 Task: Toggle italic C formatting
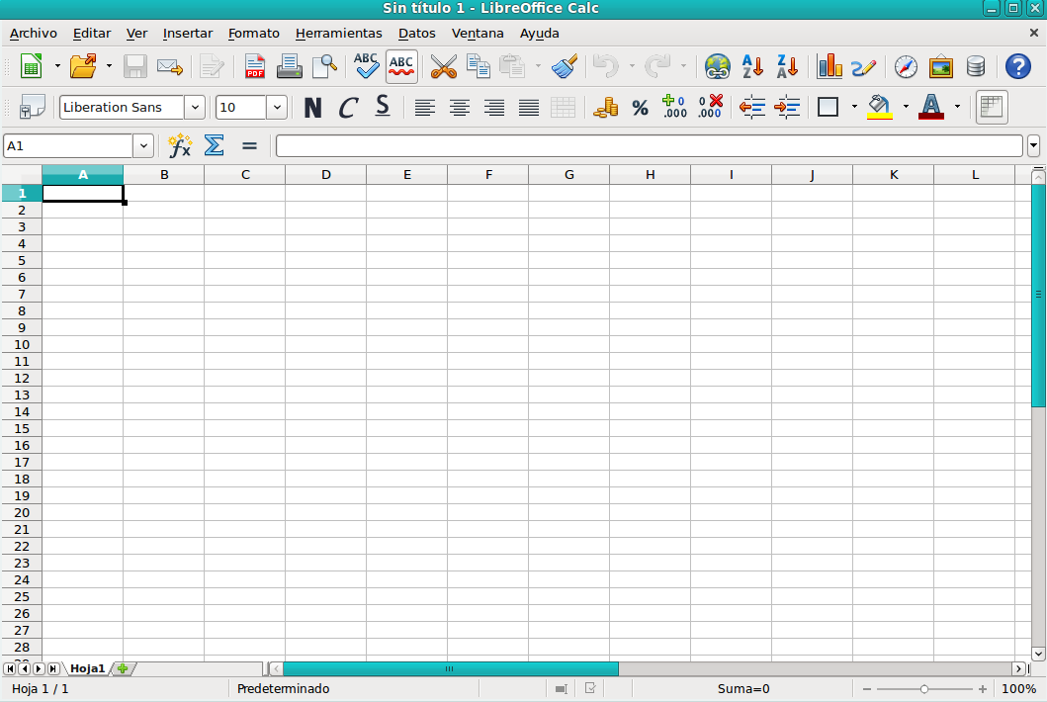348,107
